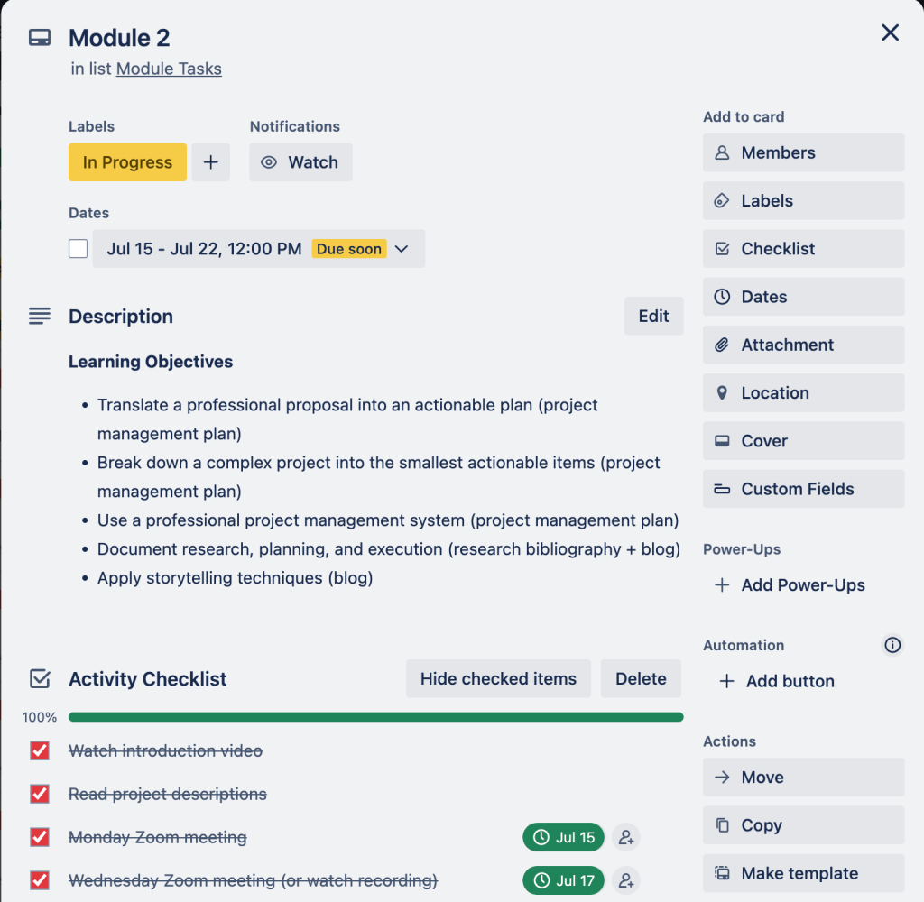Click the assign member icon beside Jul 17

pyautogui.click(x=625, y=879)
